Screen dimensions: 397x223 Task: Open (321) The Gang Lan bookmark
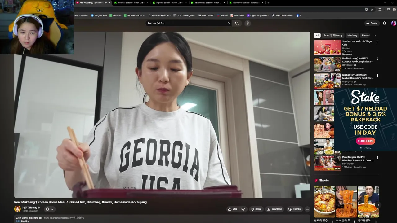coord(185,15)
